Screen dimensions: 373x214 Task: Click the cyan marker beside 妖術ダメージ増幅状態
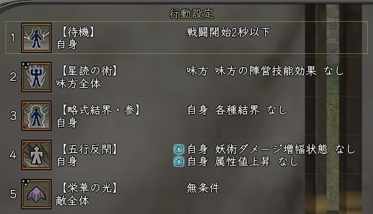coord(179,149)
